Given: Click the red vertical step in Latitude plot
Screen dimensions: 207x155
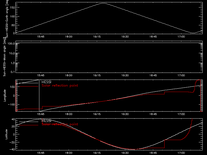Looking at the screenshot, I should coord(165,144).
